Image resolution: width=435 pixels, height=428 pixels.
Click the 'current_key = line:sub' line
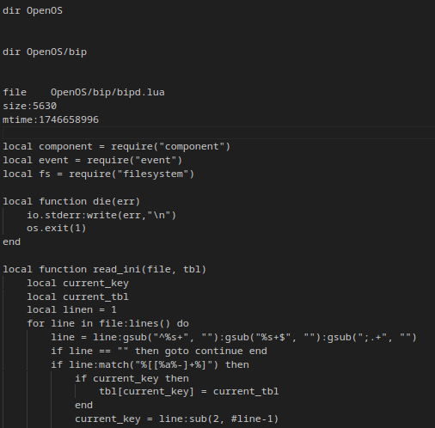click(176, 419)
